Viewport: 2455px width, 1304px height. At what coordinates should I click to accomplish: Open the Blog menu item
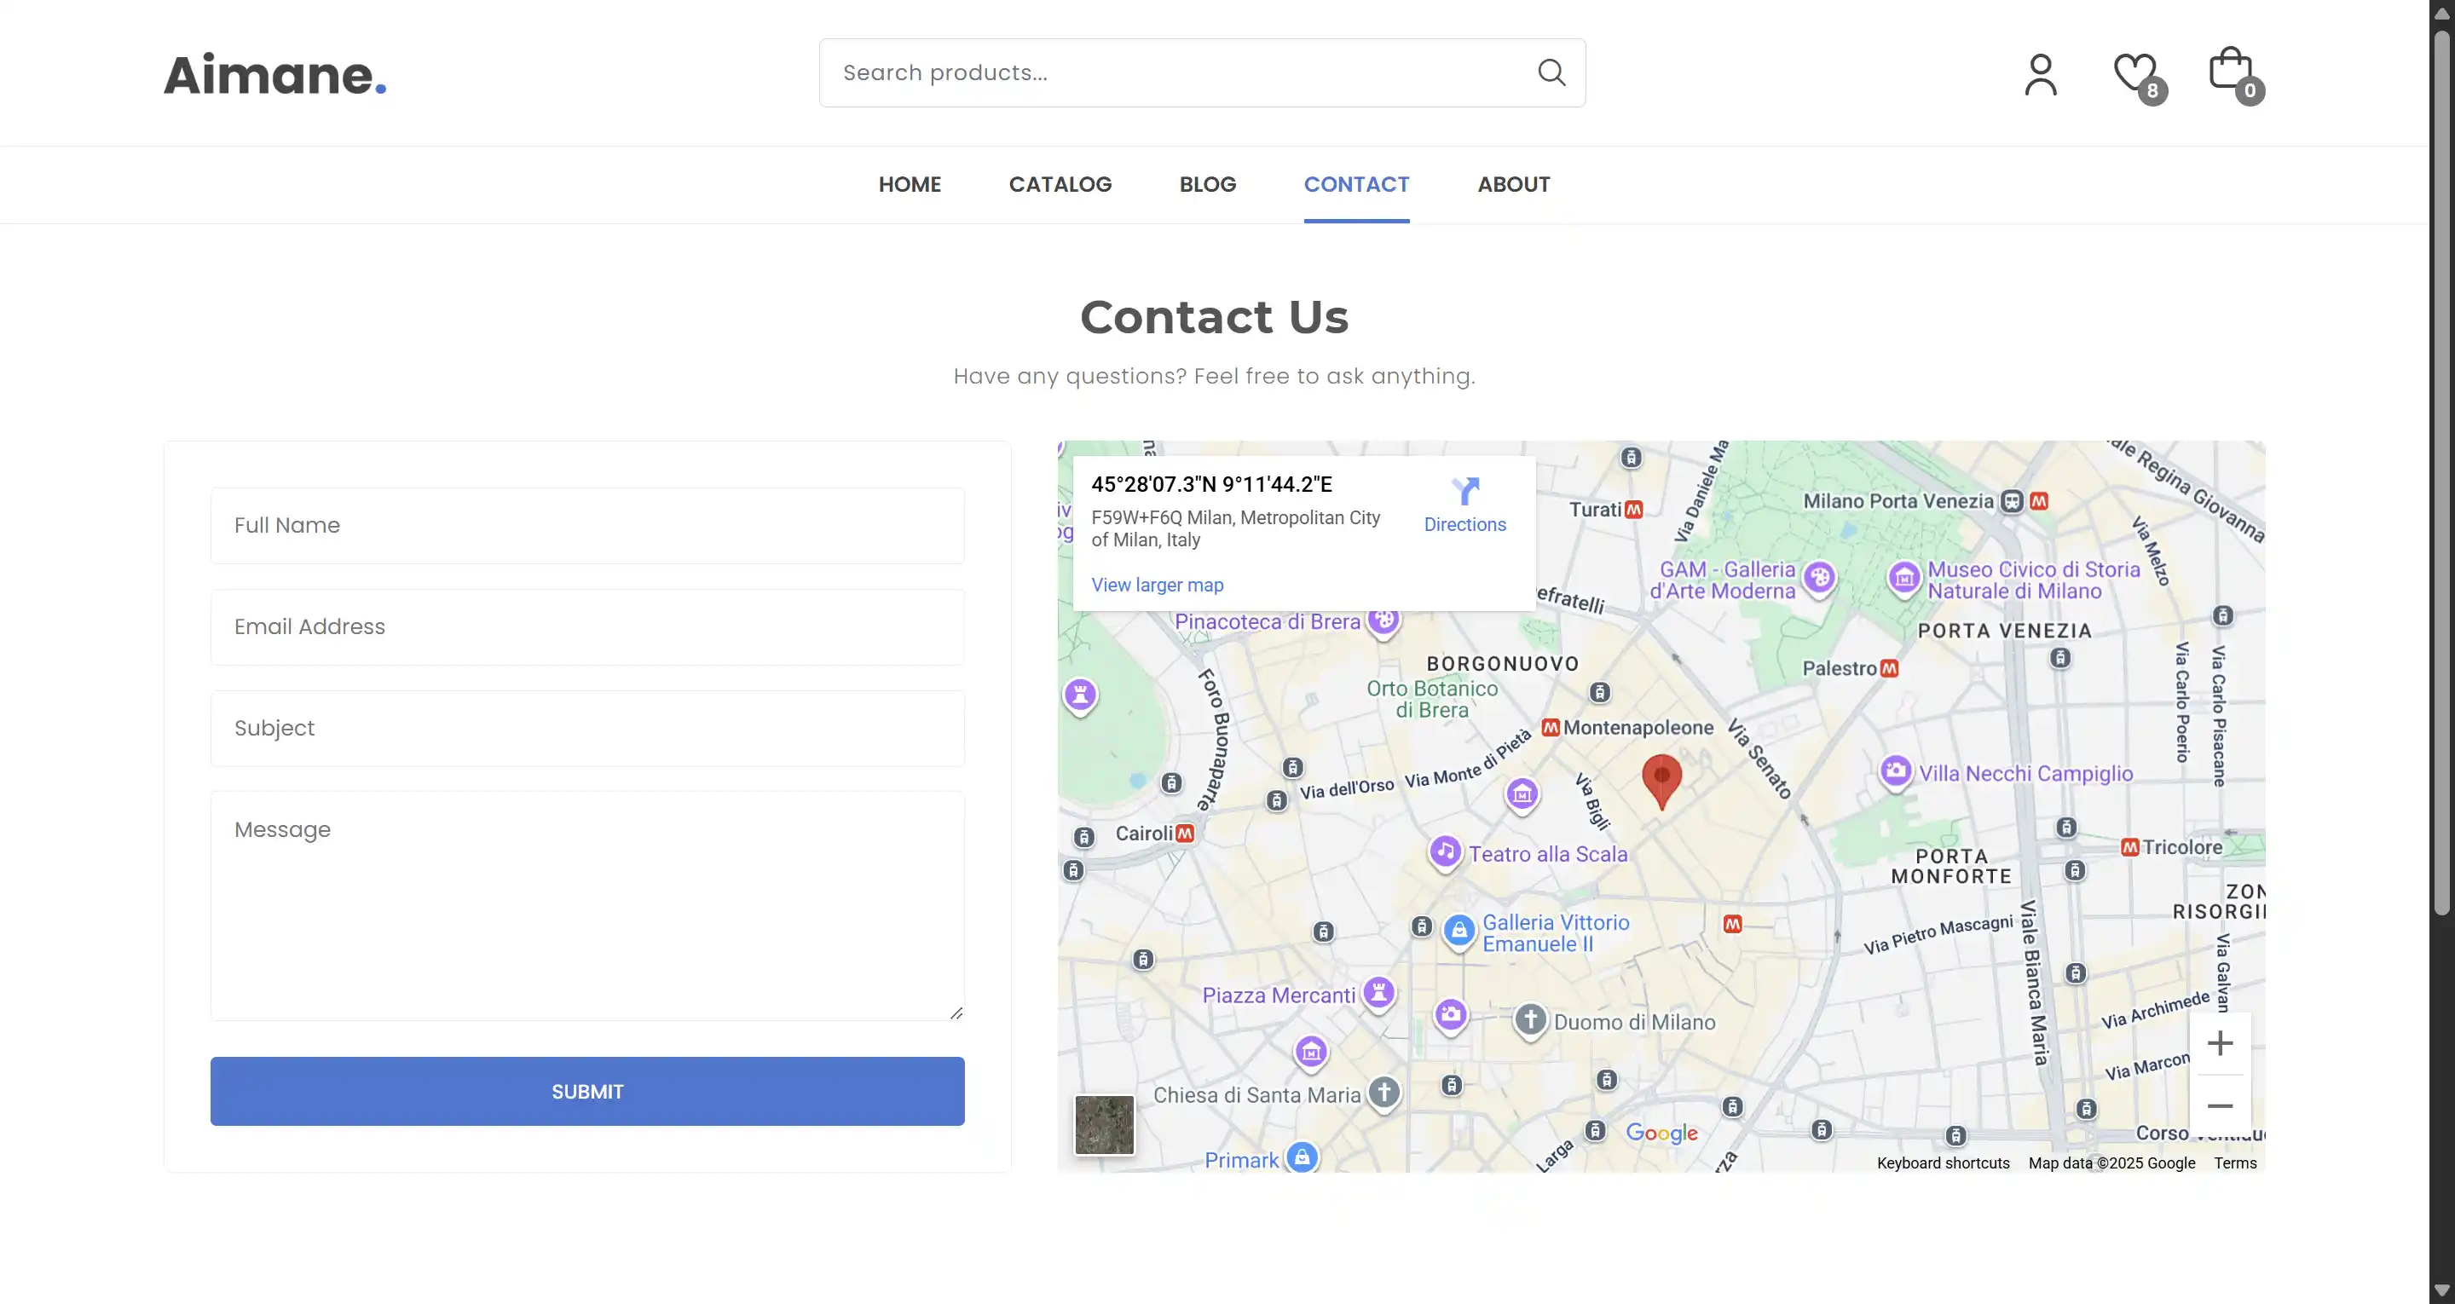1208,184
